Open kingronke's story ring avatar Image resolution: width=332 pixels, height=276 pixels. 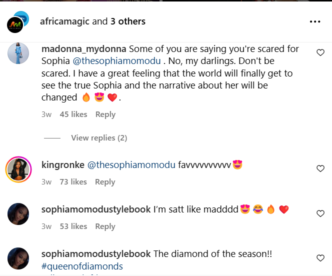coord(18,170)
